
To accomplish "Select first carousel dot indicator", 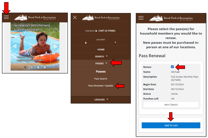I will pyautogui.click(x=25, y=67).
